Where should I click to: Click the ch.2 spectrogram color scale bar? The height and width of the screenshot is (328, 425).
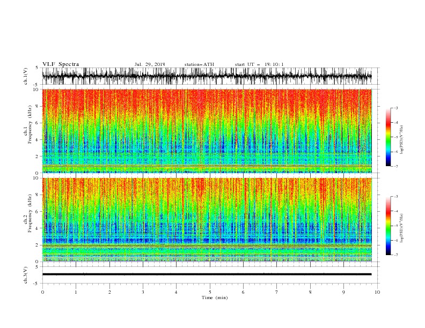click(x=388, y=226)
